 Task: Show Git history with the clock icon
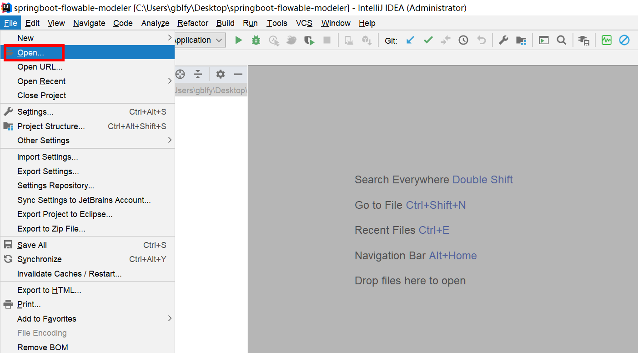(x=463, y=40)
